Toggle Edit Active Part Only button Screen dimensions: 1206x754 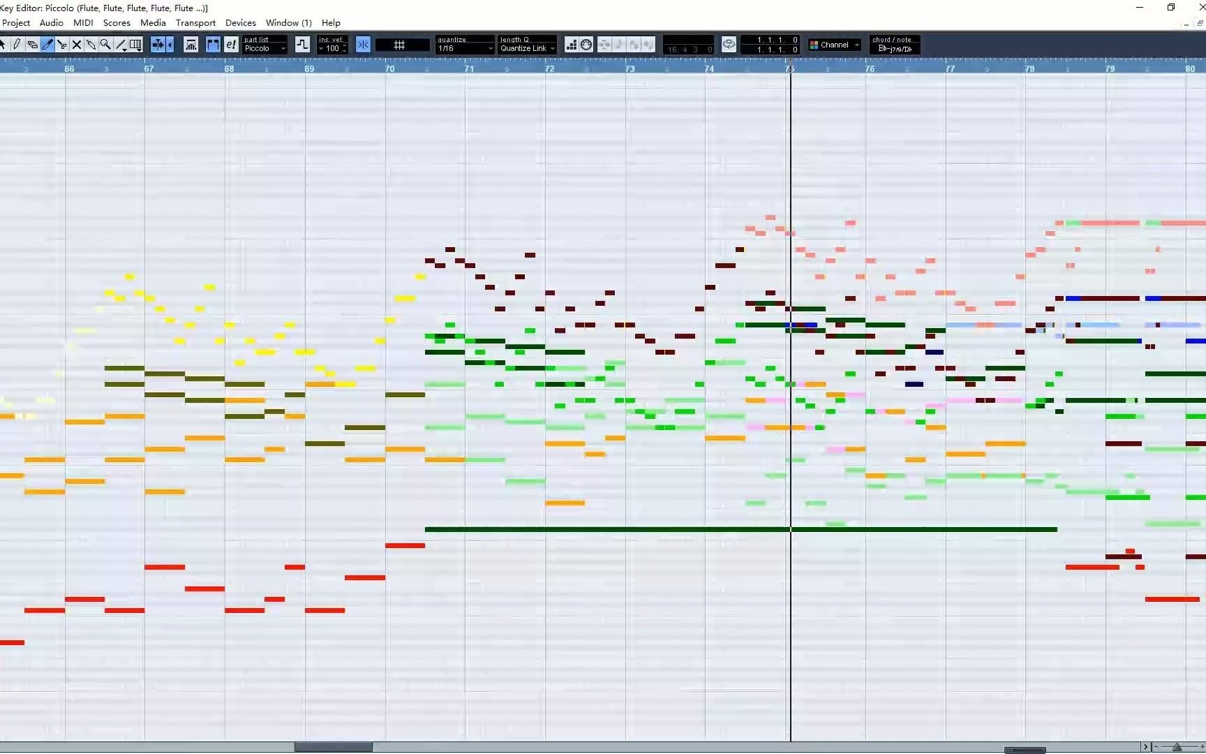231,45
